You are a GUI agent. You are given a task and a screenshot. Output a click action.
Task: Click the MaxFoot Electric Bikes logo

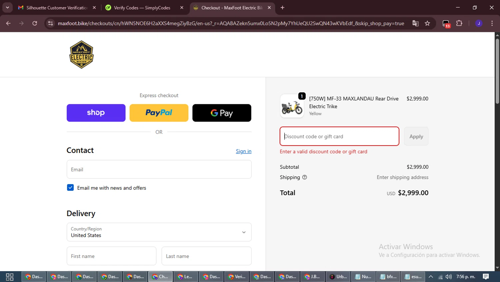[81, 55]
